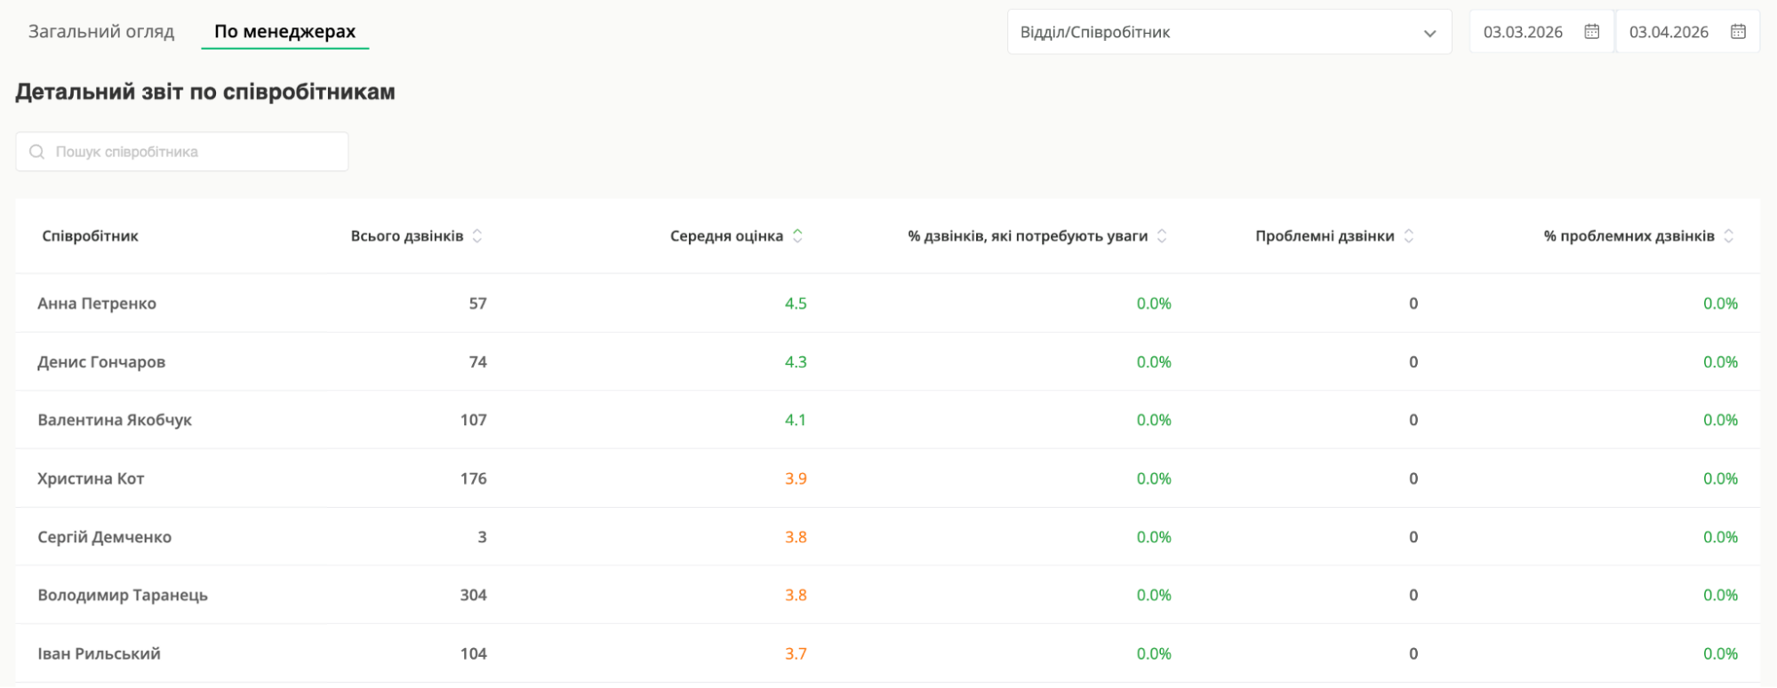The height and width of the screenshot is (688, 1777).
Task: Click the end date field 03.04.2026
Action: tap(1669, 33)
